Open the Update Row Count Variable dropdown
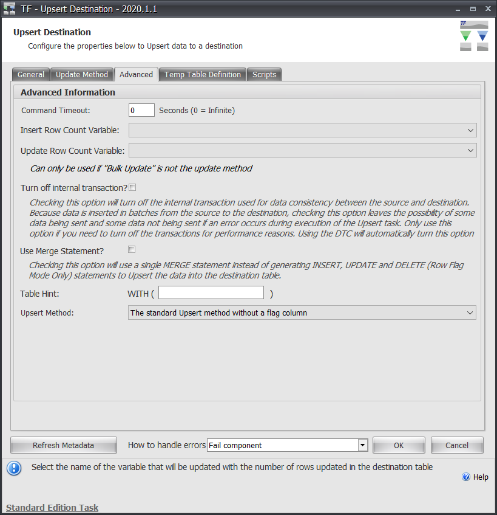497x515 pixels. click(x=471, y=150)
